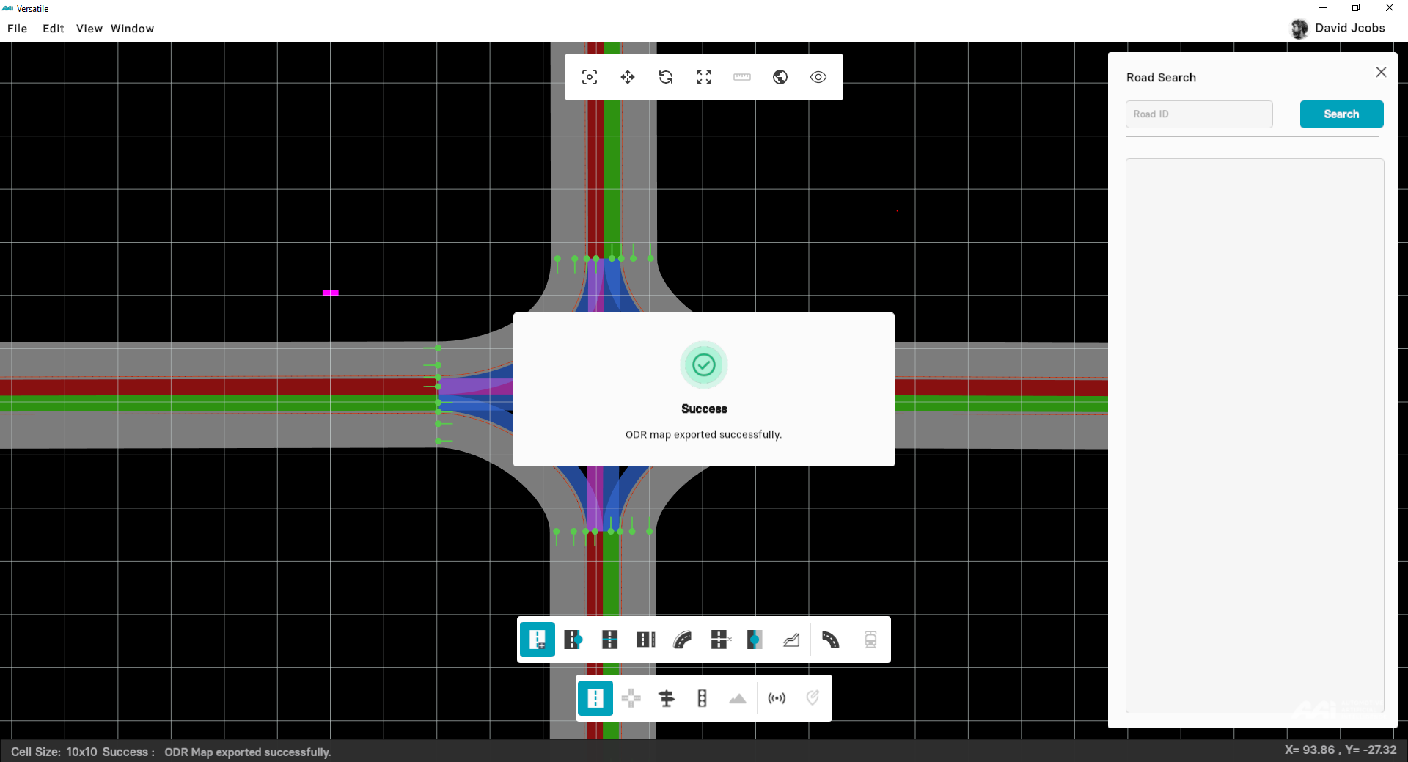Viewport: 1408px width, 762px height.
Task: Click the globe icon in top toolbar
Action: (780, 77)
